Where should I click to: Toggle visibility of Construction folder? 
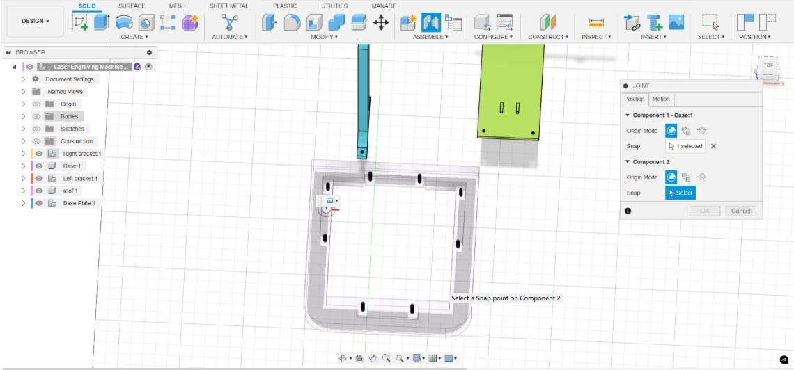[36, 141]
